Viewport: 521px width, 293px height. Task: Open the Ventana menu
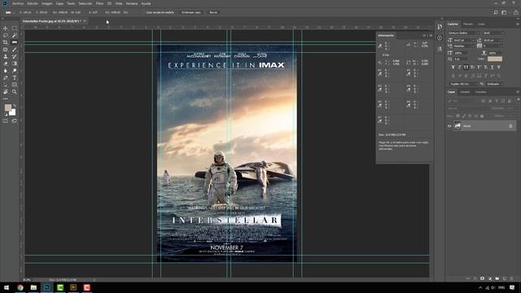132,3
